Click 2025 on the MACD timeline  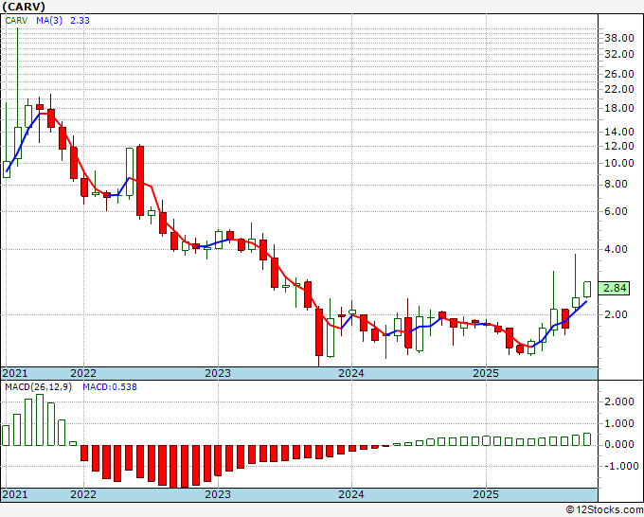(x=486, y=494)
